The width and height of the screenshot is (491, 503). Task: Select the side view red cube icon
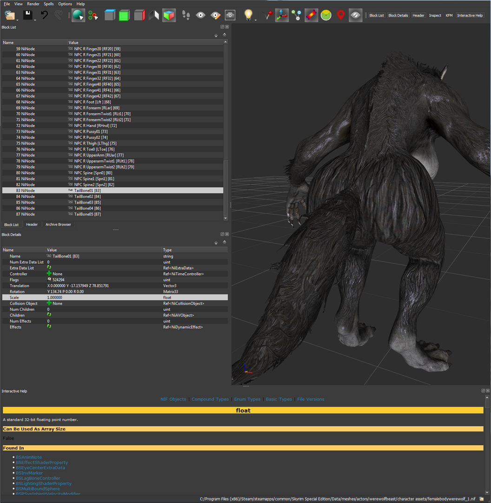coord(139,15)
